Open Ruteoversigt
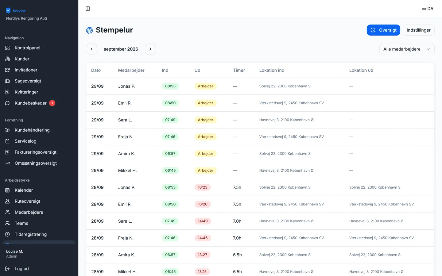The image size is (442, 276). click(39, 201)
